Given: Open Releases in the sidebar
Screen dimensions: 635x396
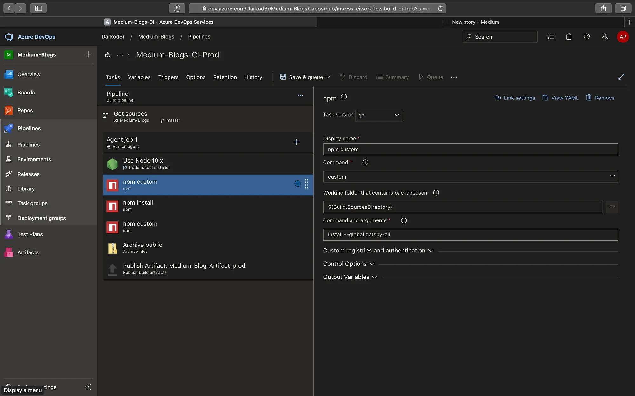Looking at the screenshot, I should pos(28,174).
